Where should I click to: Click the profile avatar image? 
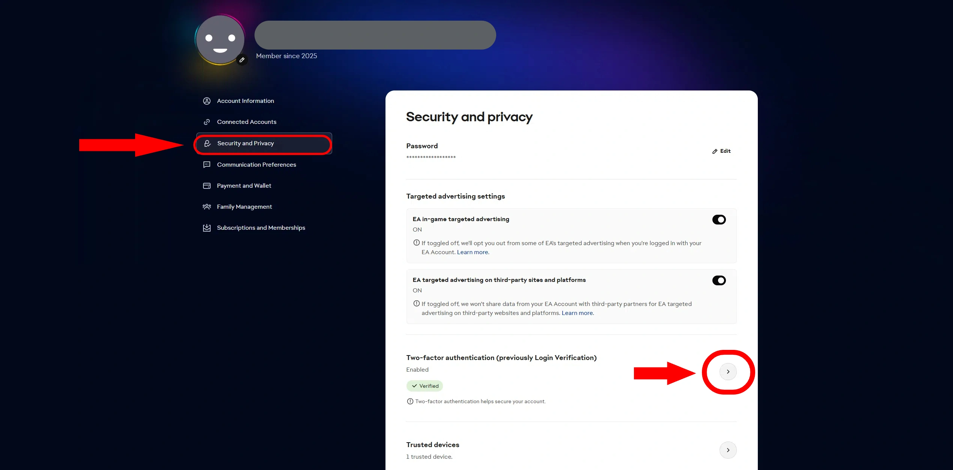click(220, 39)
